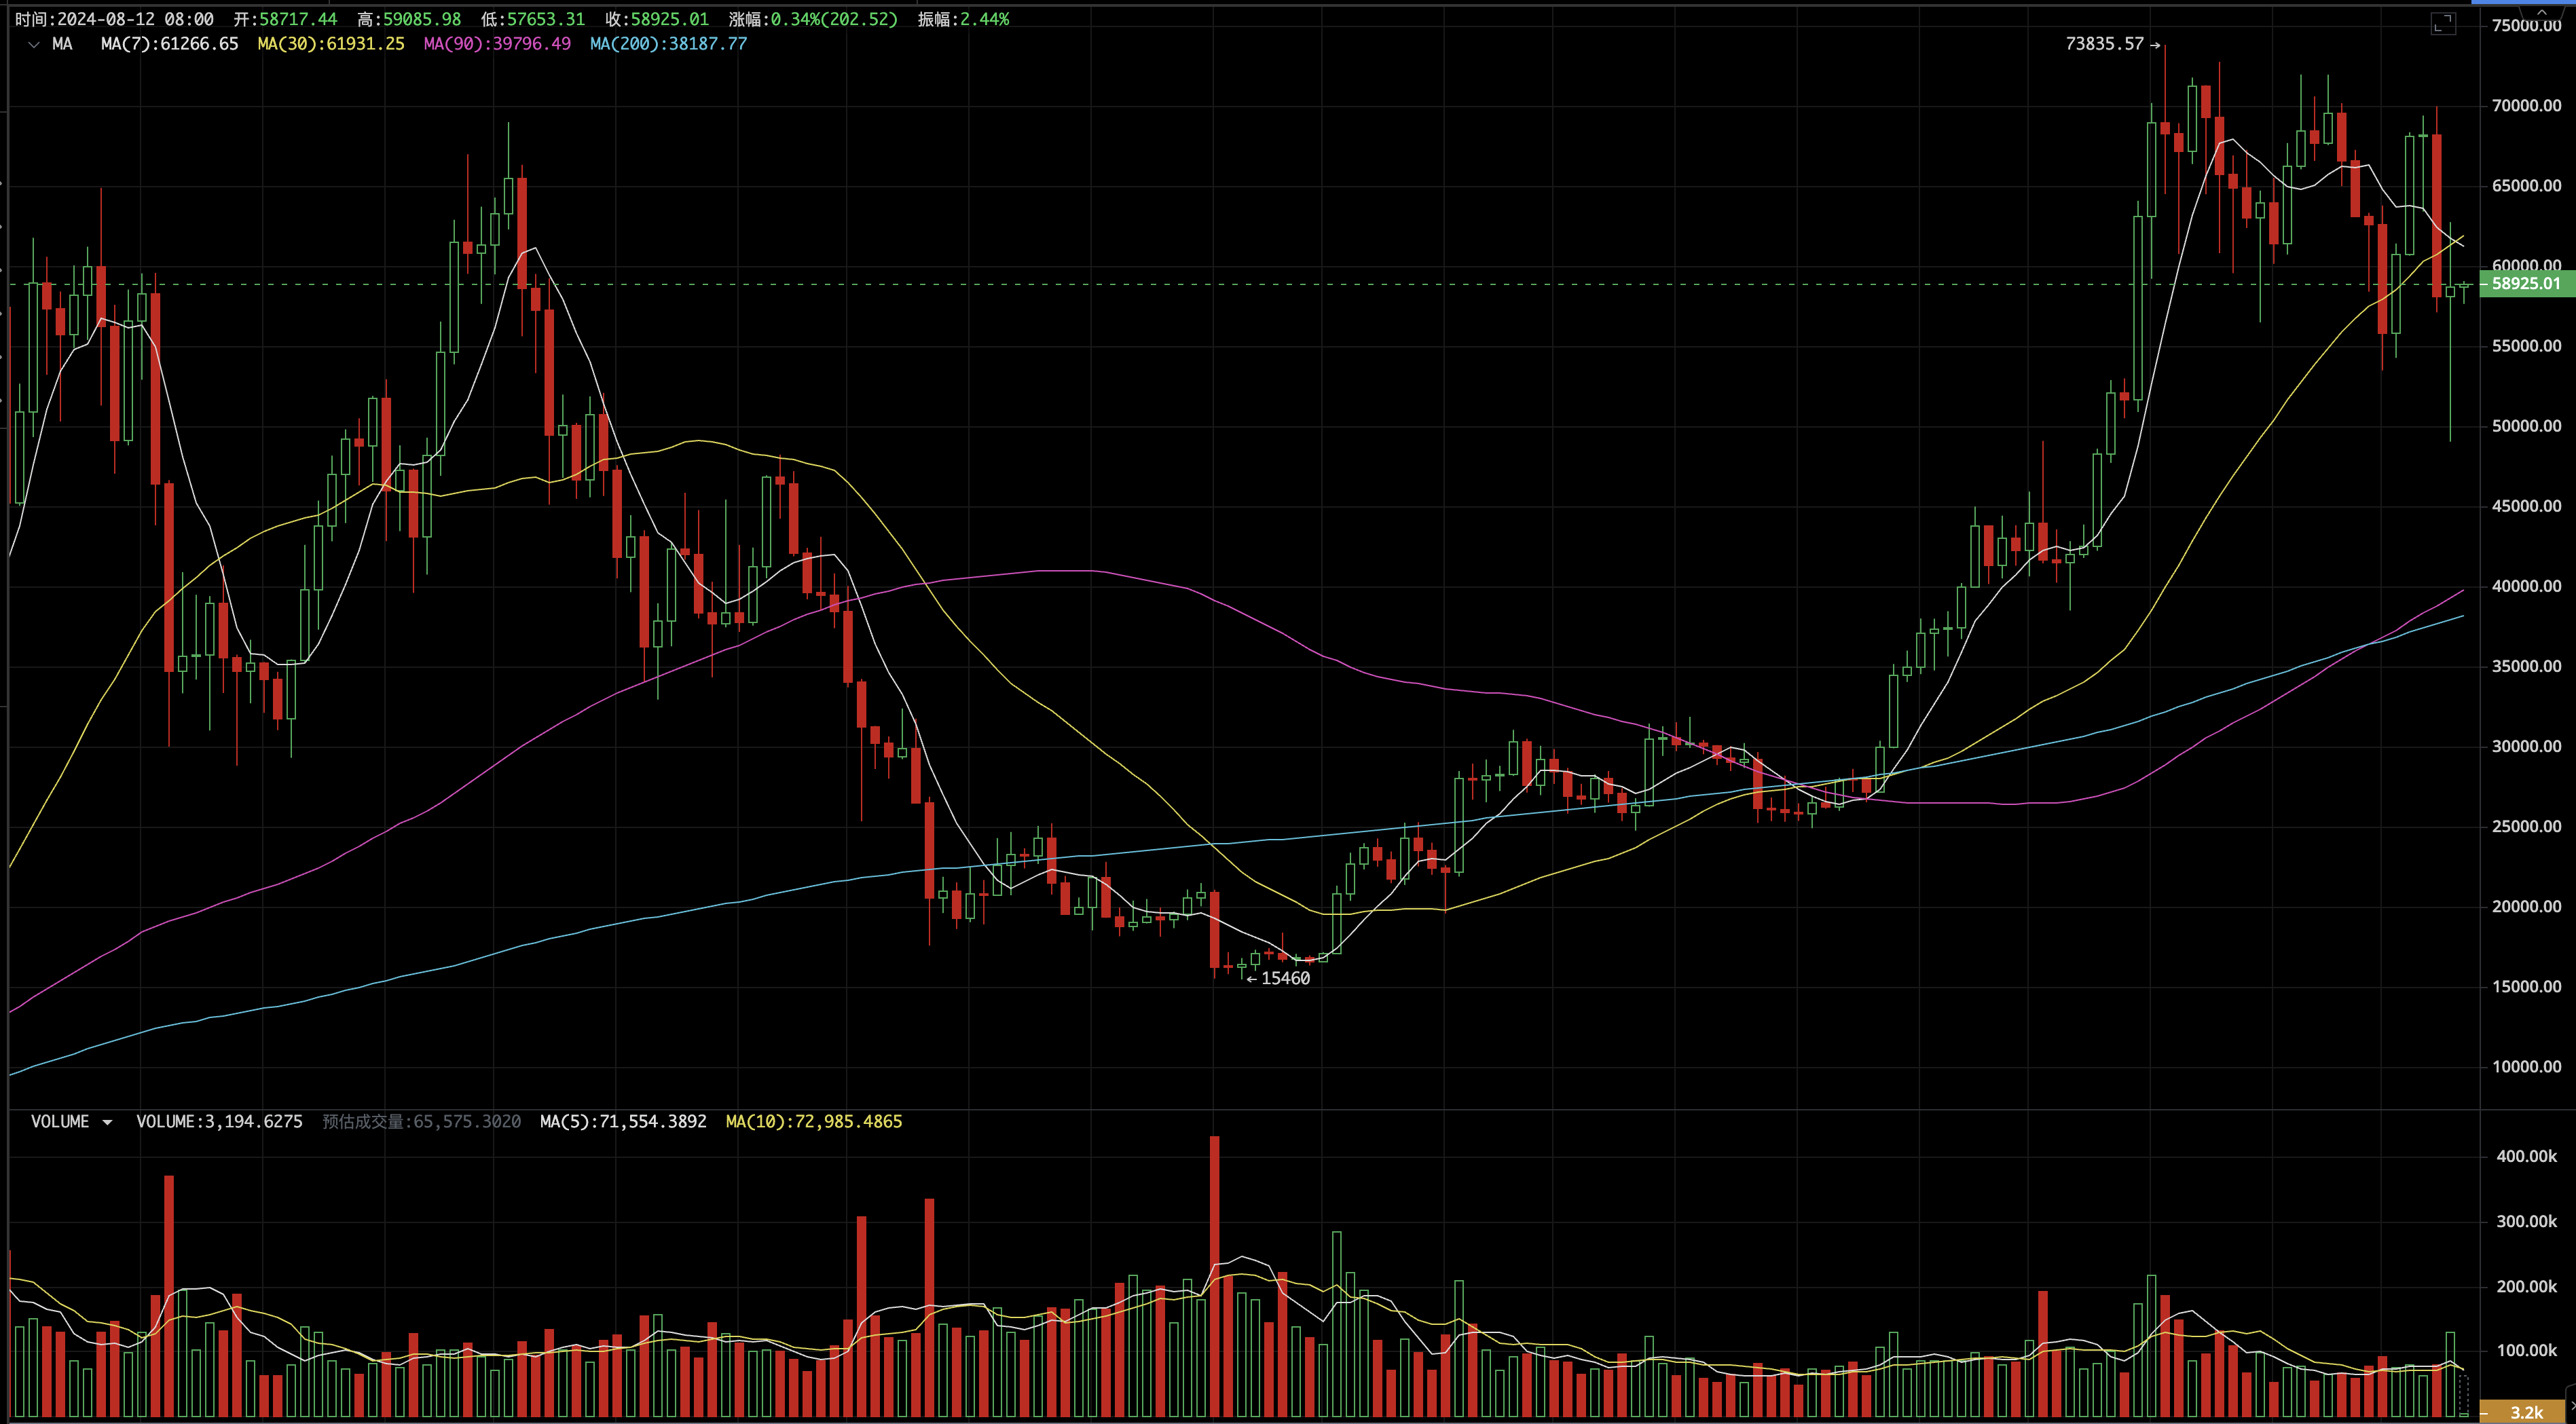Select the yellow MA(30) legend entry

(330, 44)
